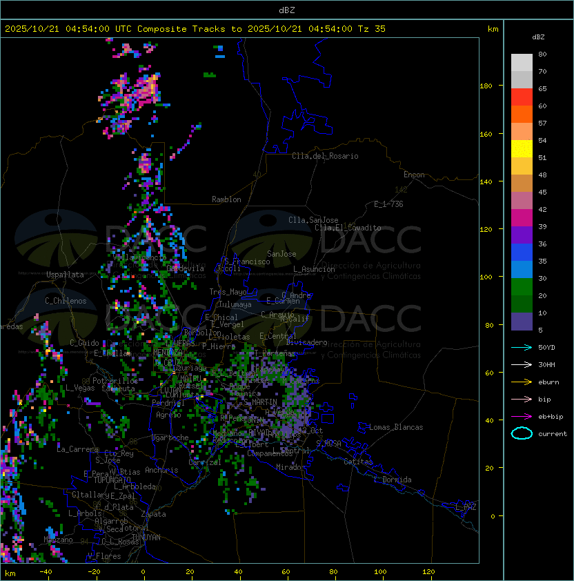The width and height of the screenshot is (574, 581).
Task: Click the 'Ugarteche' map label
Action: [x=170, y=437]
